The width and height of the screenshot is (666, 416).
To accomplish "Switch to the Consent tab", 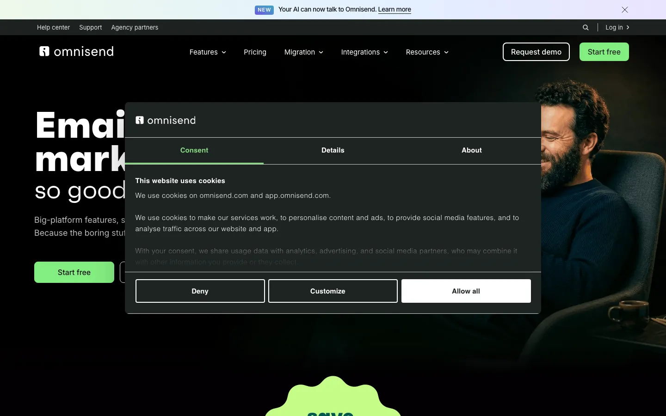I will tap(194, 151).
